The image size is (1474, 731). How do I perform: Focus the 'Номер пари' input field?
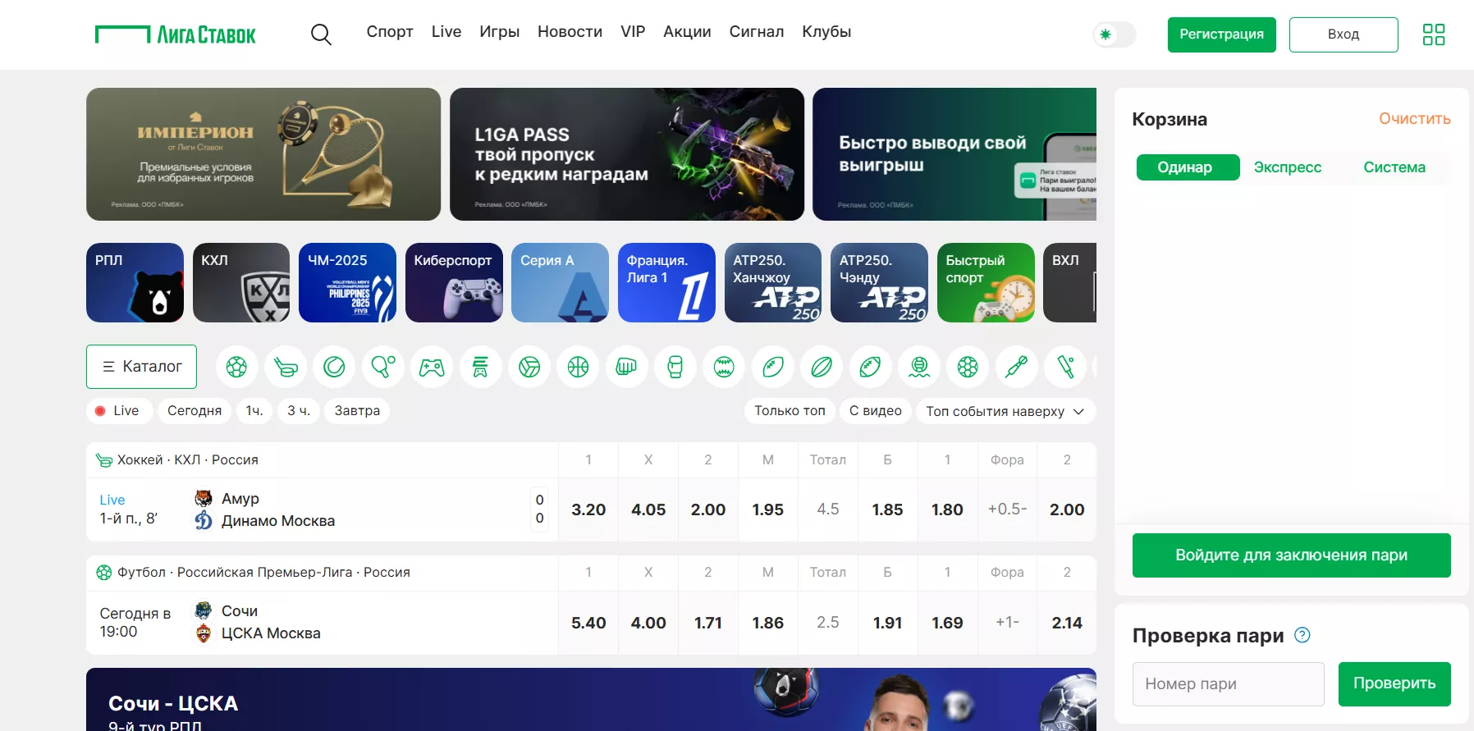coord(1229,684)
